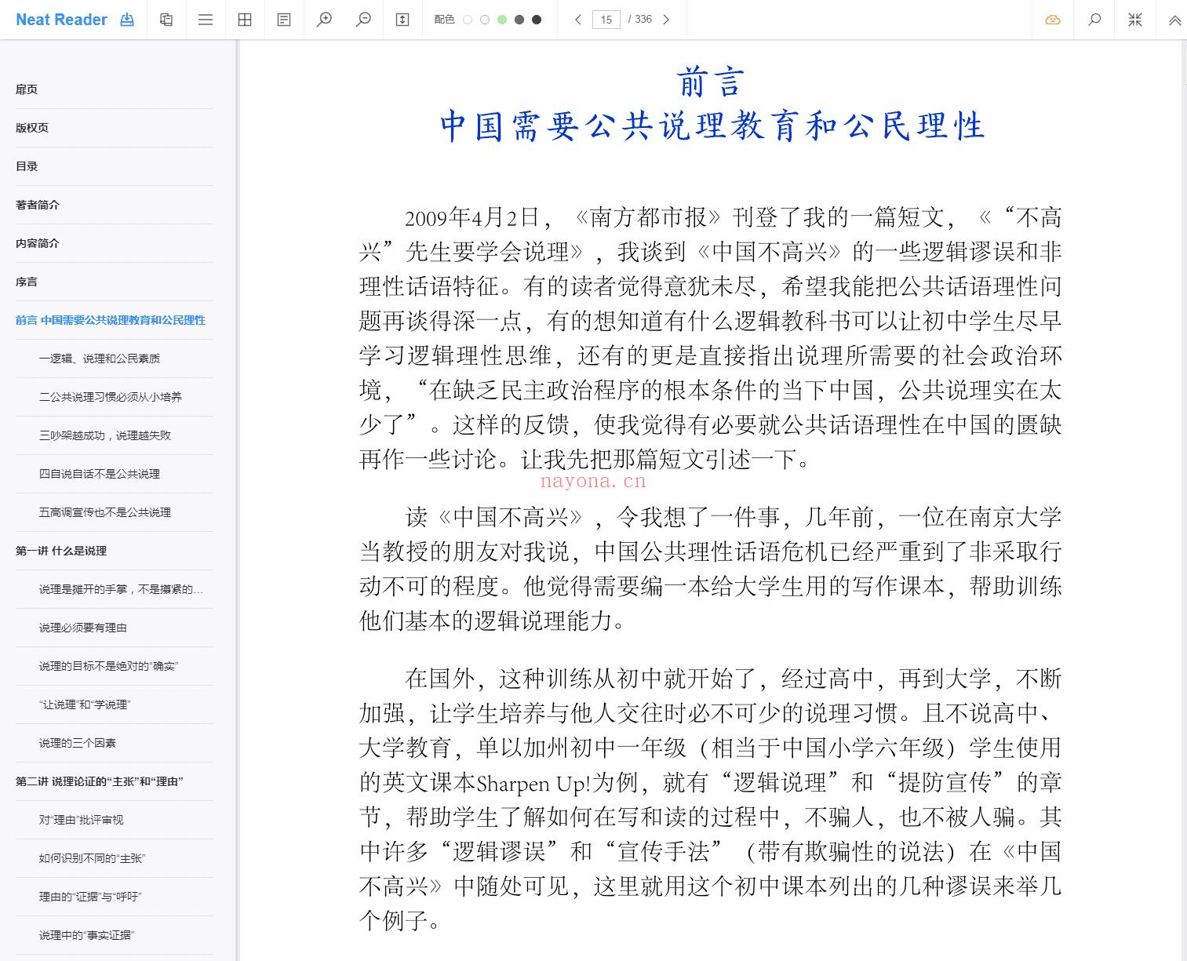1187x961 pixels.
Task: Select the dark gray color theme swatch
Action: [519, 20]
